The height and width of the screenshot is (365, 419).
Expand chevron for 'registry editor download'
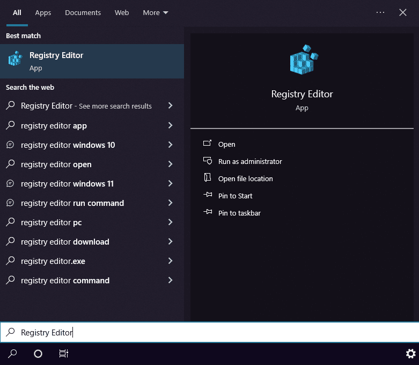pos(171,241)
